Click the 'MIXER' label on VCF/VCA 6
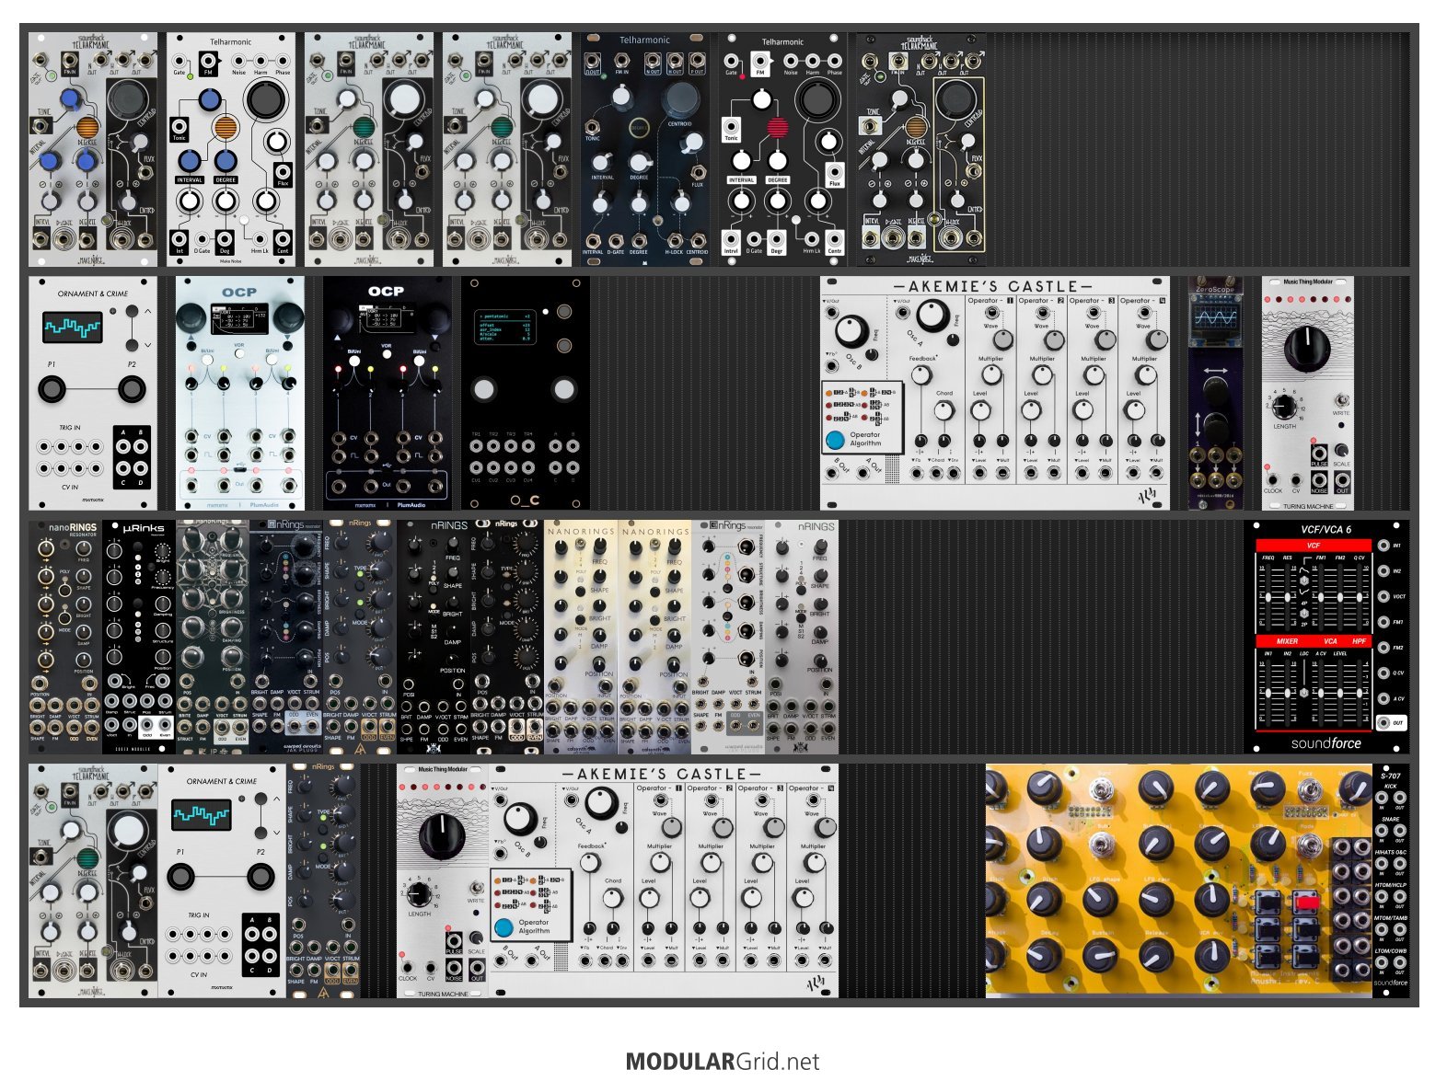Viewport: 1447px width, 1081px height. tap(1287, 641)
